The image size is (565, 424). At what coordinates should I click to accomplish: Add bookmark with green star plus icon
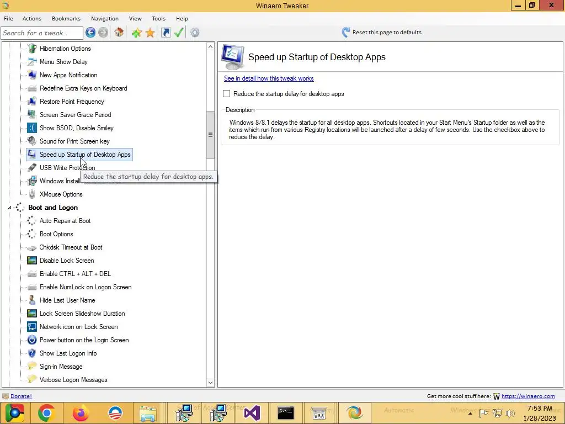coord(137,33)
